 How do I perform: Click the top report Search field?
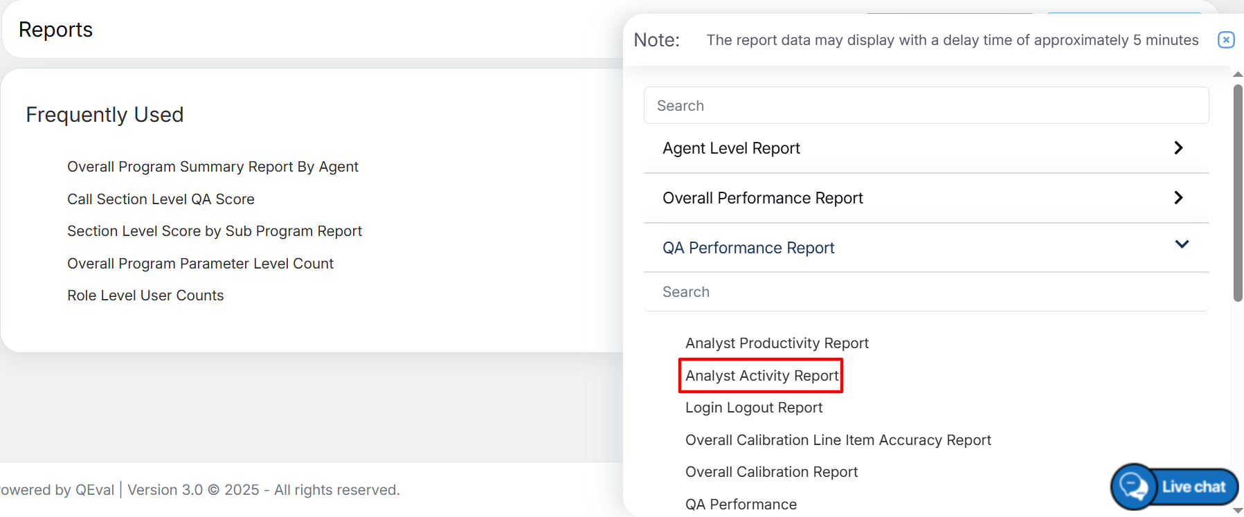926,106
